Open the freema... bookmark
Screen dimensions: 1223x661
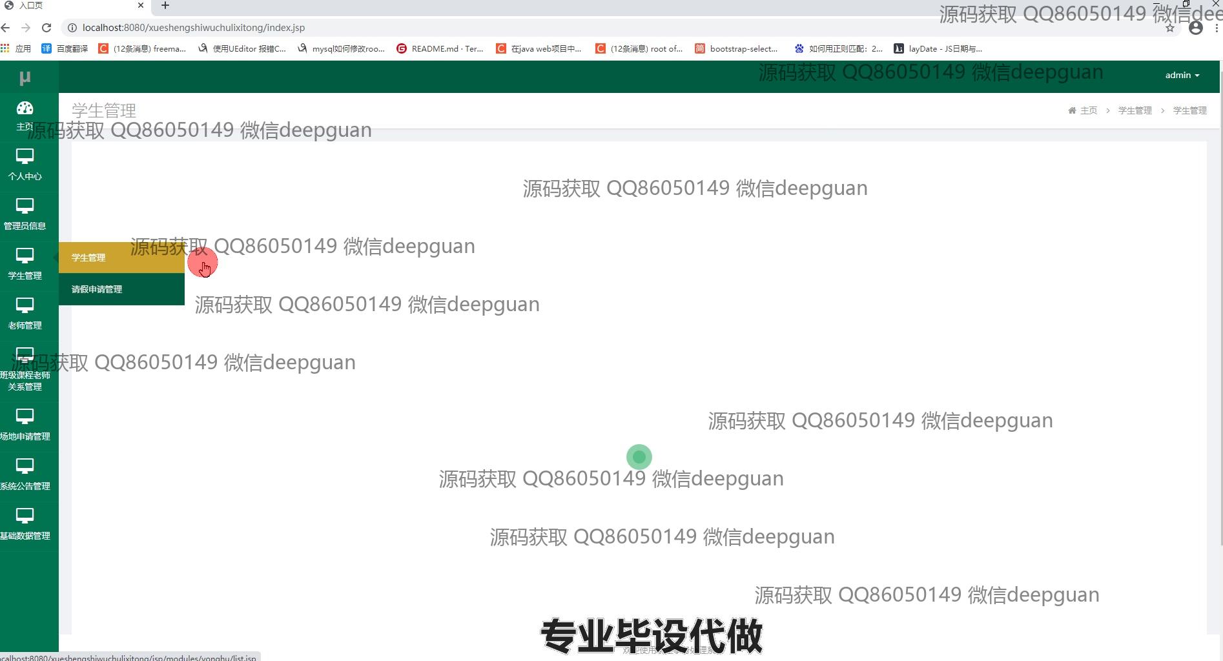pos(142,48)
